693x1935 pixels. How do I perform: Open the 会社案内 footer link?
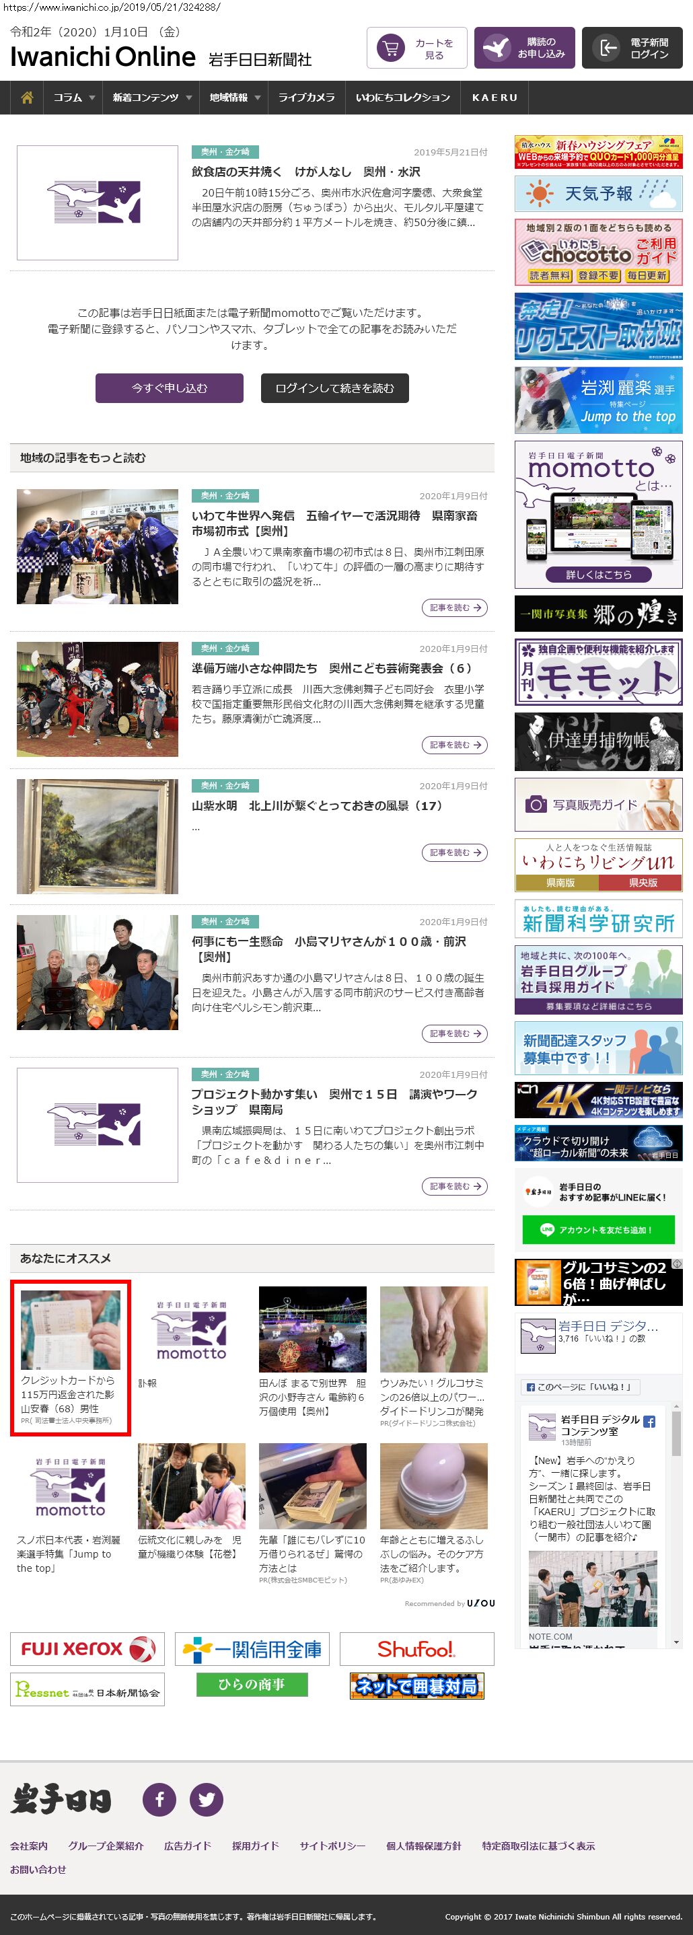click(28, 1846)
